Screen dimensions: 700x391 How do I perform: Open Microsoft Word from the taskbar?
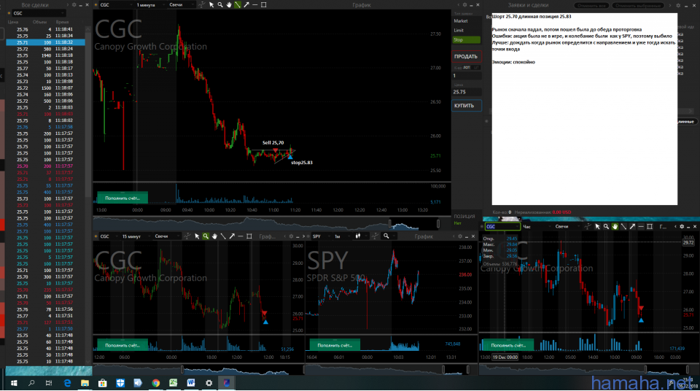tap(190, 383)
